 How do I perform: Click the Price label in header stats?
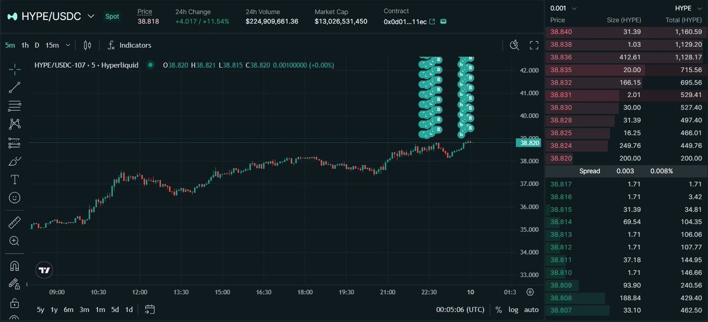click(x=145, y=11)
